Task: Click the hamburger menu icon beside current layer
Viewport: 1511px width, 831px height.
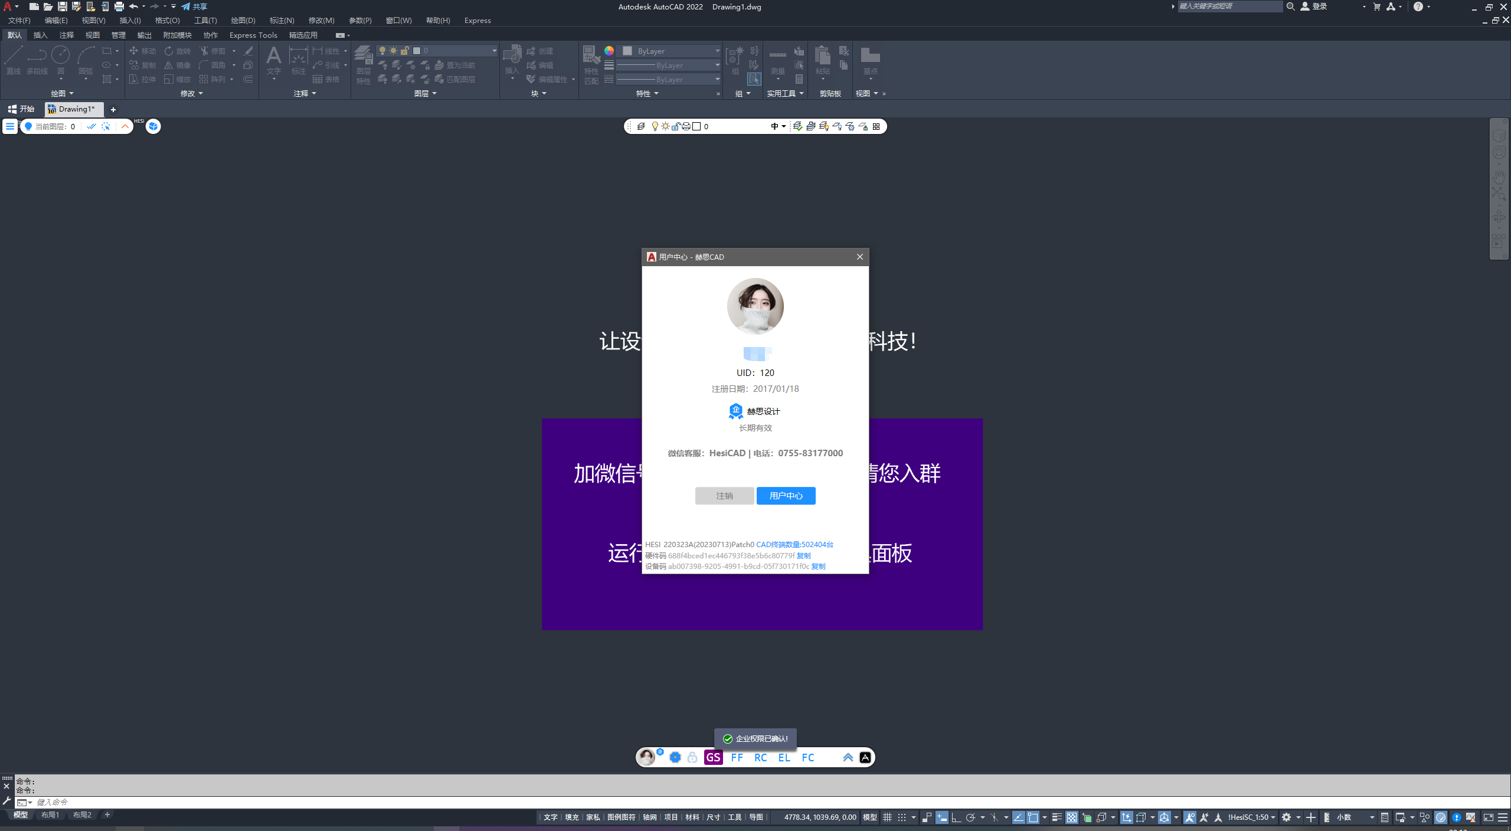Action: (x=9, y=126)
